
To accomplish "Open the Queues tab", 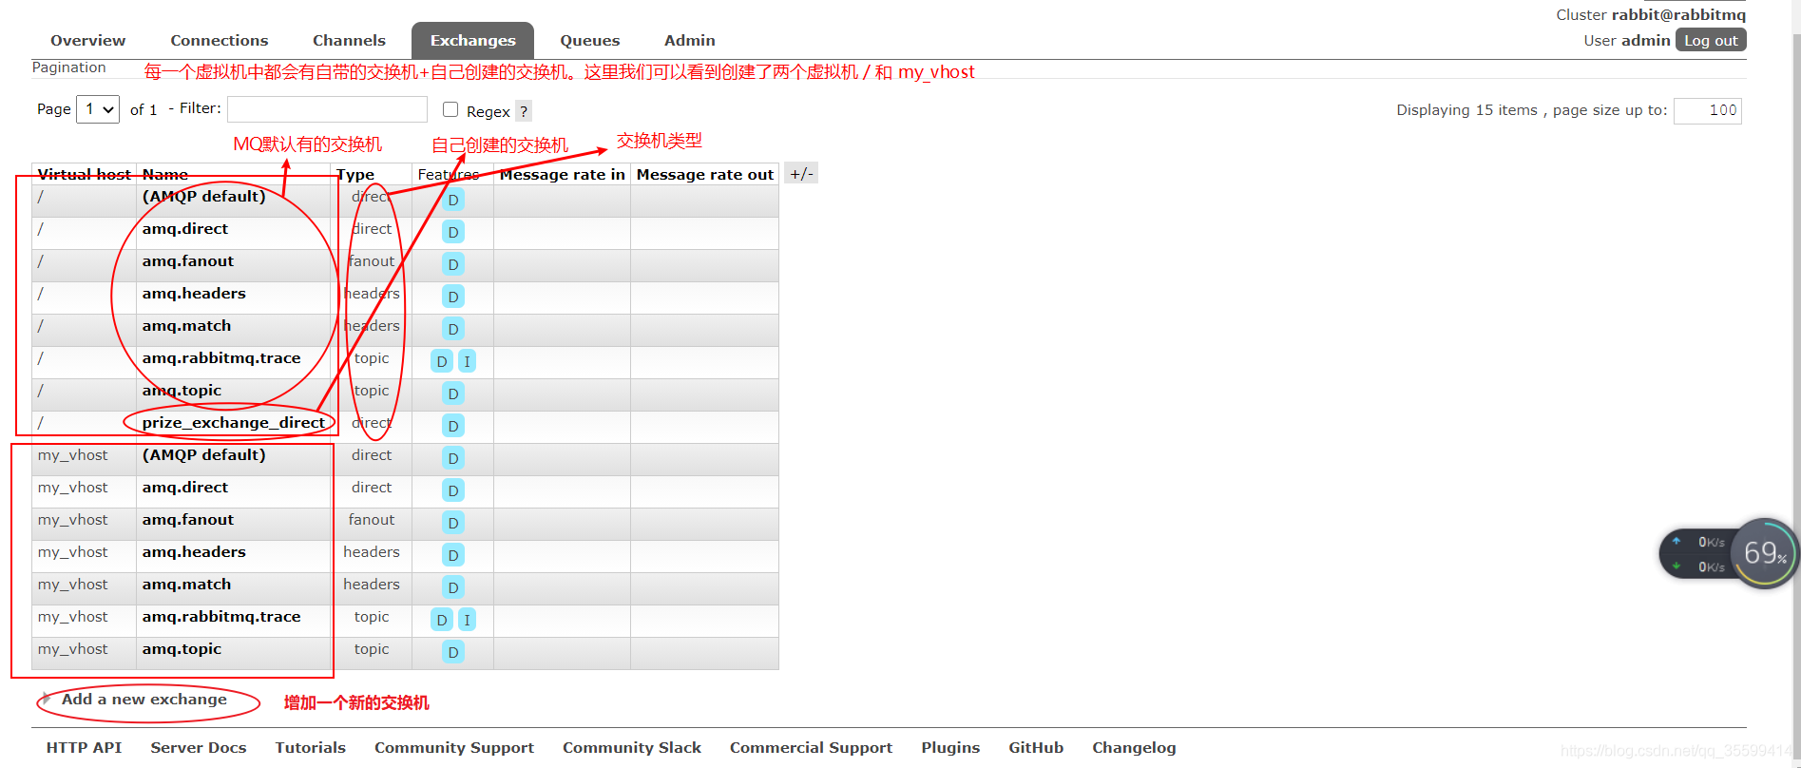I will 589,40.
